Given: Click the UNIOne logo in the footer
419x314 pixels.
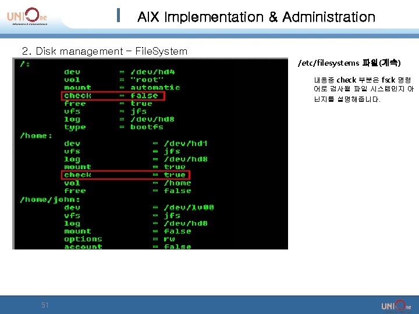Looking at the screenshot, I should (x=396, y=306).
